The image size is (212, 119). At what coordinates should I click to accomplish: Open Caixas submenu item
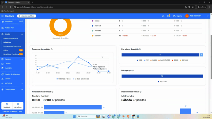point(6,50)
